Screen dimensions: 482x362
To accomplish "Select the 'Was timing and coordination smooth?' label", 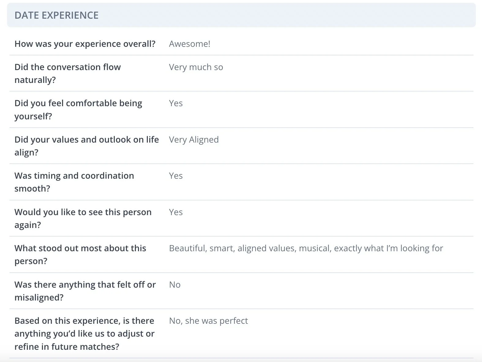I will click(x=74, y=182).
